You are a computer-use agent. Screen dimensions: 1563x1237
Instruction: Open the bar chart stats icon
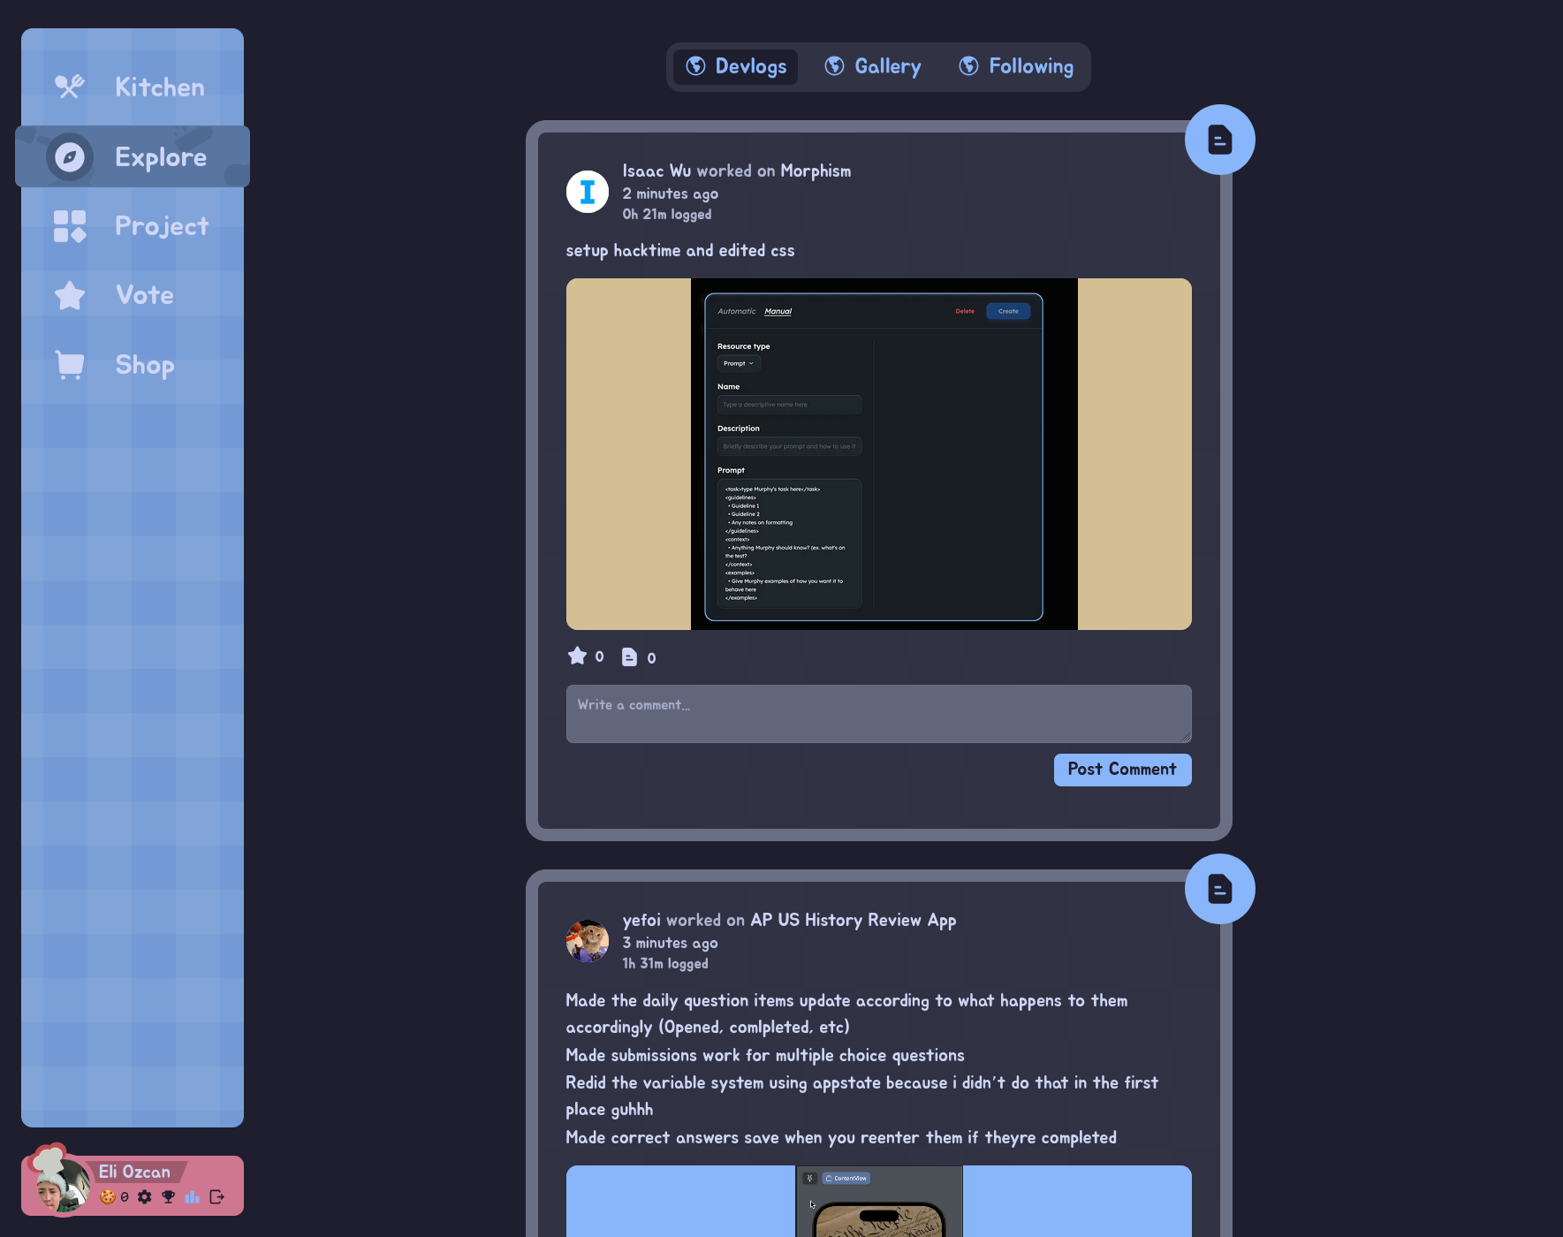(x=192, y=1197)
